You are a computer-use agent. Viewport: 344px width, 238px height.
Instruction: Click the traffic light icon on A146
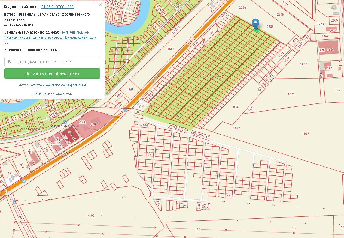[6, 191]
